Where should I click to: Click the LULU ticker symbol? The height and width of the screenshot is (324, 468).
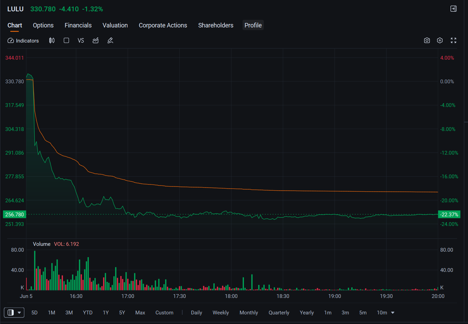tap(15, 9)
